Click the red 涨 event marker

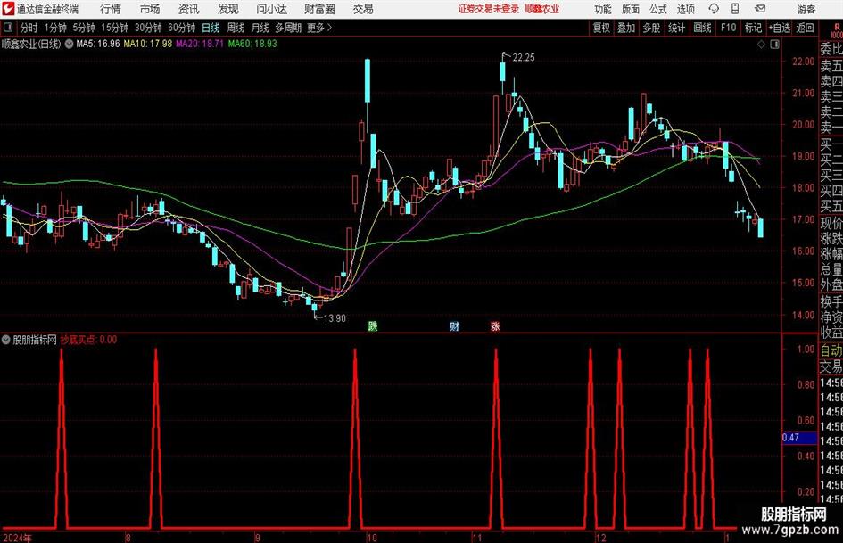point(495,325)
